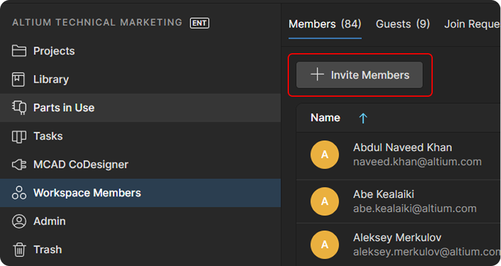Screen dimensions: 501x266
Task: Sort by the Name column header
Action: [325, 118]
